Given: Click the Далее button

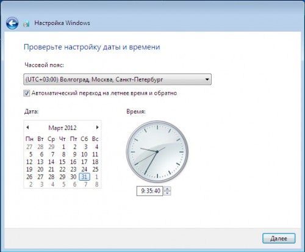Looking at the screenshot, I should [x=279, y=238].
